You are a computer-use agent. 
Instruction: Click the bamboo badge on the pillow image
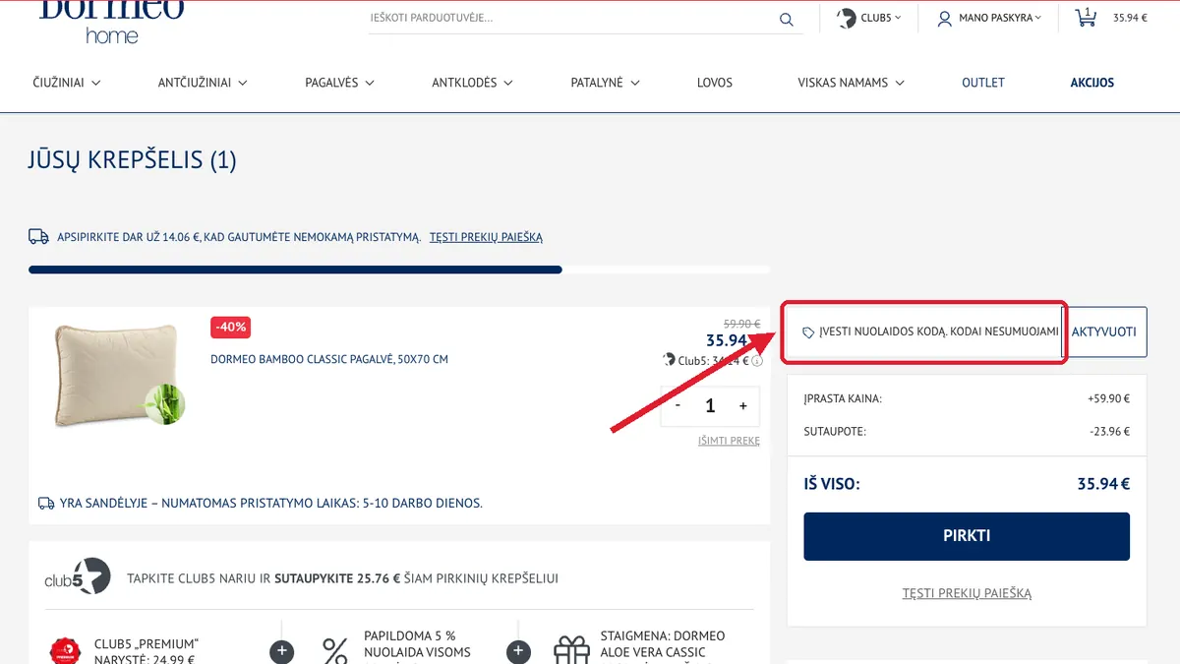pyautogui.click(x=164, y=404)
